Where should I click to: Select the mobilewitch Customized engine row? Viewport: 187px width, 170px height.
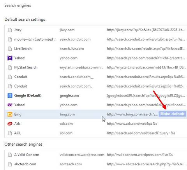(96, 39)
